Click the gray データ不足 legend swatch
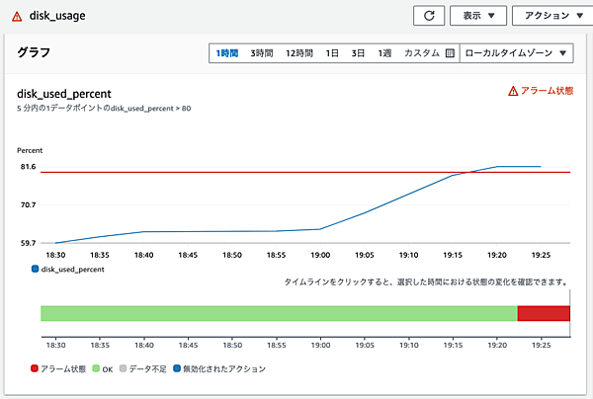Image resolution: width=593 pixels, height=399 pixels. tap(124, 368)
